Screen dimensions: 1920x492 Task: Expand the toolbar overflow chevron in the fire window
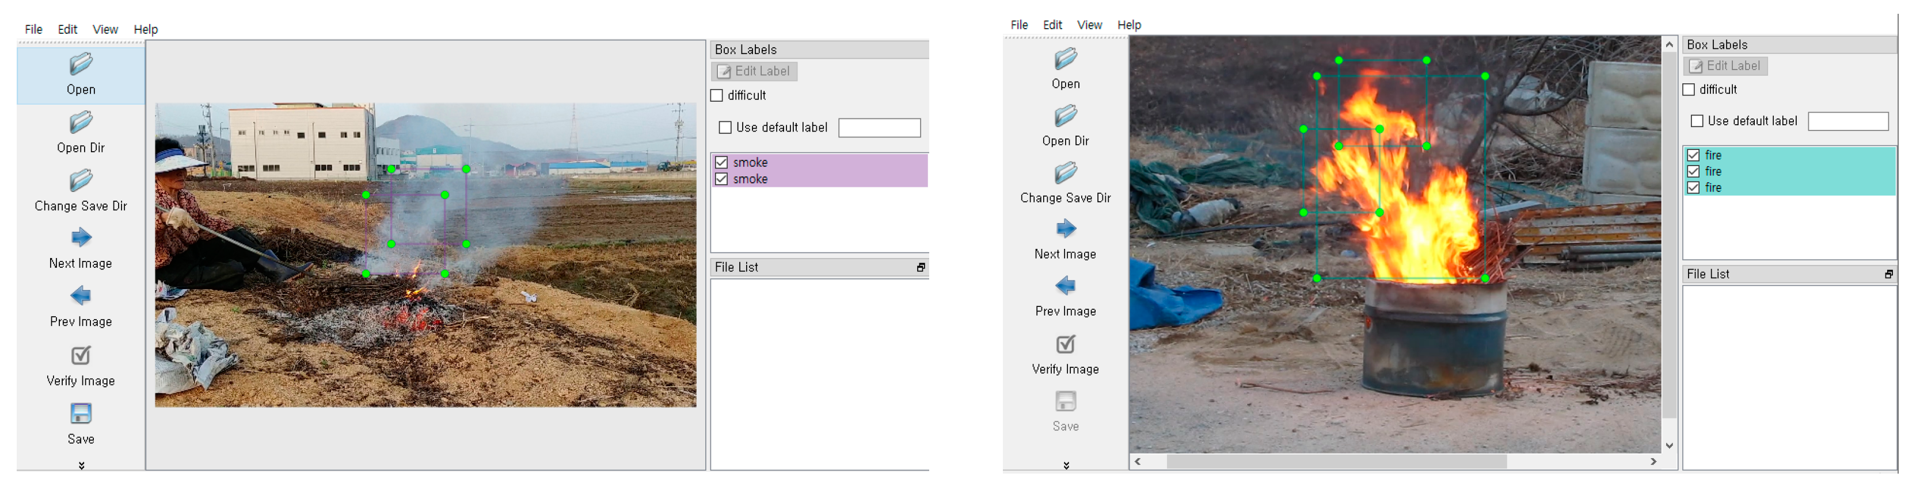coord(1066,465)
